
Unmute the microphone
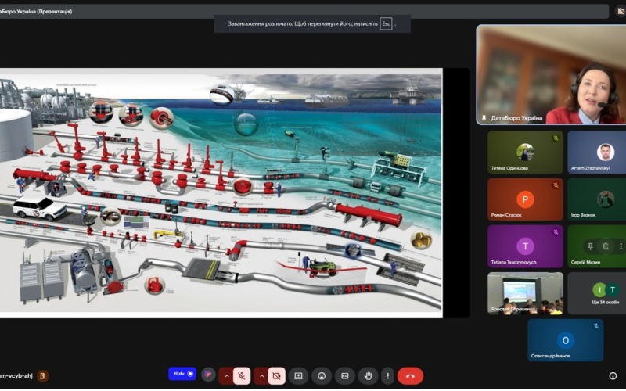click(242, 376)
